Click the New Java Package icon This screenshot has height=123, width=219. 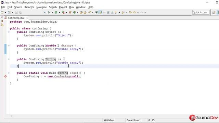click(x=70, y=12)
